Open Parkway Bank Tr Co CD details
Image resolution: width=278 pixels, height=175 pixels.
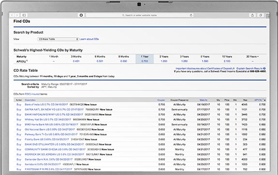click(51, 135)
